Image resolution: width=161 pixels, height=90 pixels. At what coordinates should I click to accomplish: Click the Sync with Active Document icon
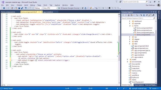click(141, 15)
